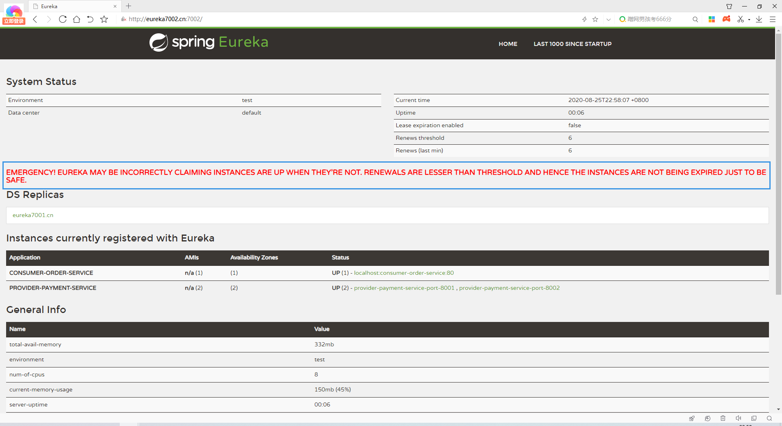
Task: Click the 'total-avail-memory' row name
Action: tap(35, 345)
